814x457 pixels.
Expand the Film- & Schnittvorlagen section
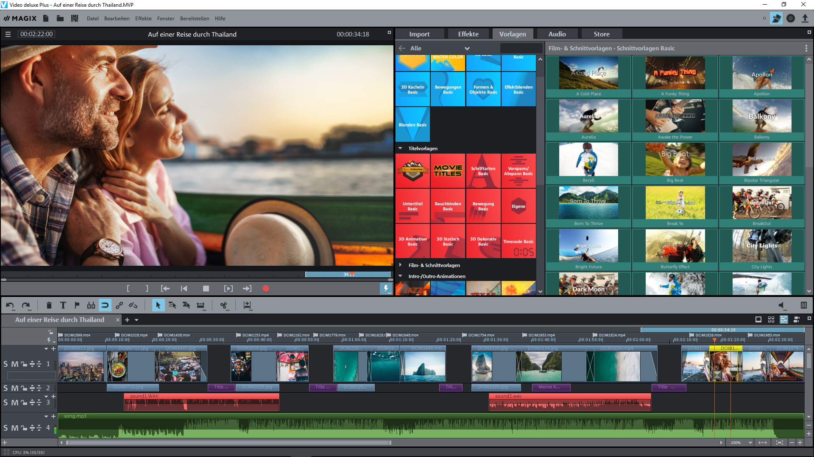(400, 265)
